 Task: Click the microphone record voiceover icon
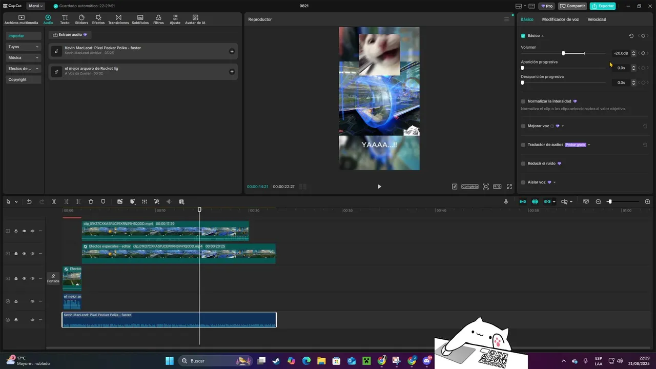coord(506,202)
